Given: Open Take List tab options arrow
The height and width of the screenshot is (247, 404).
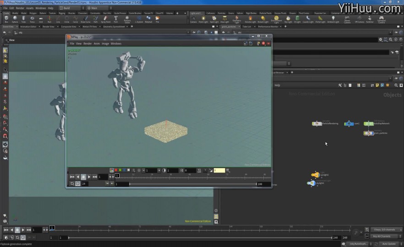Looking at the screenshot, I should click(254, 27).
